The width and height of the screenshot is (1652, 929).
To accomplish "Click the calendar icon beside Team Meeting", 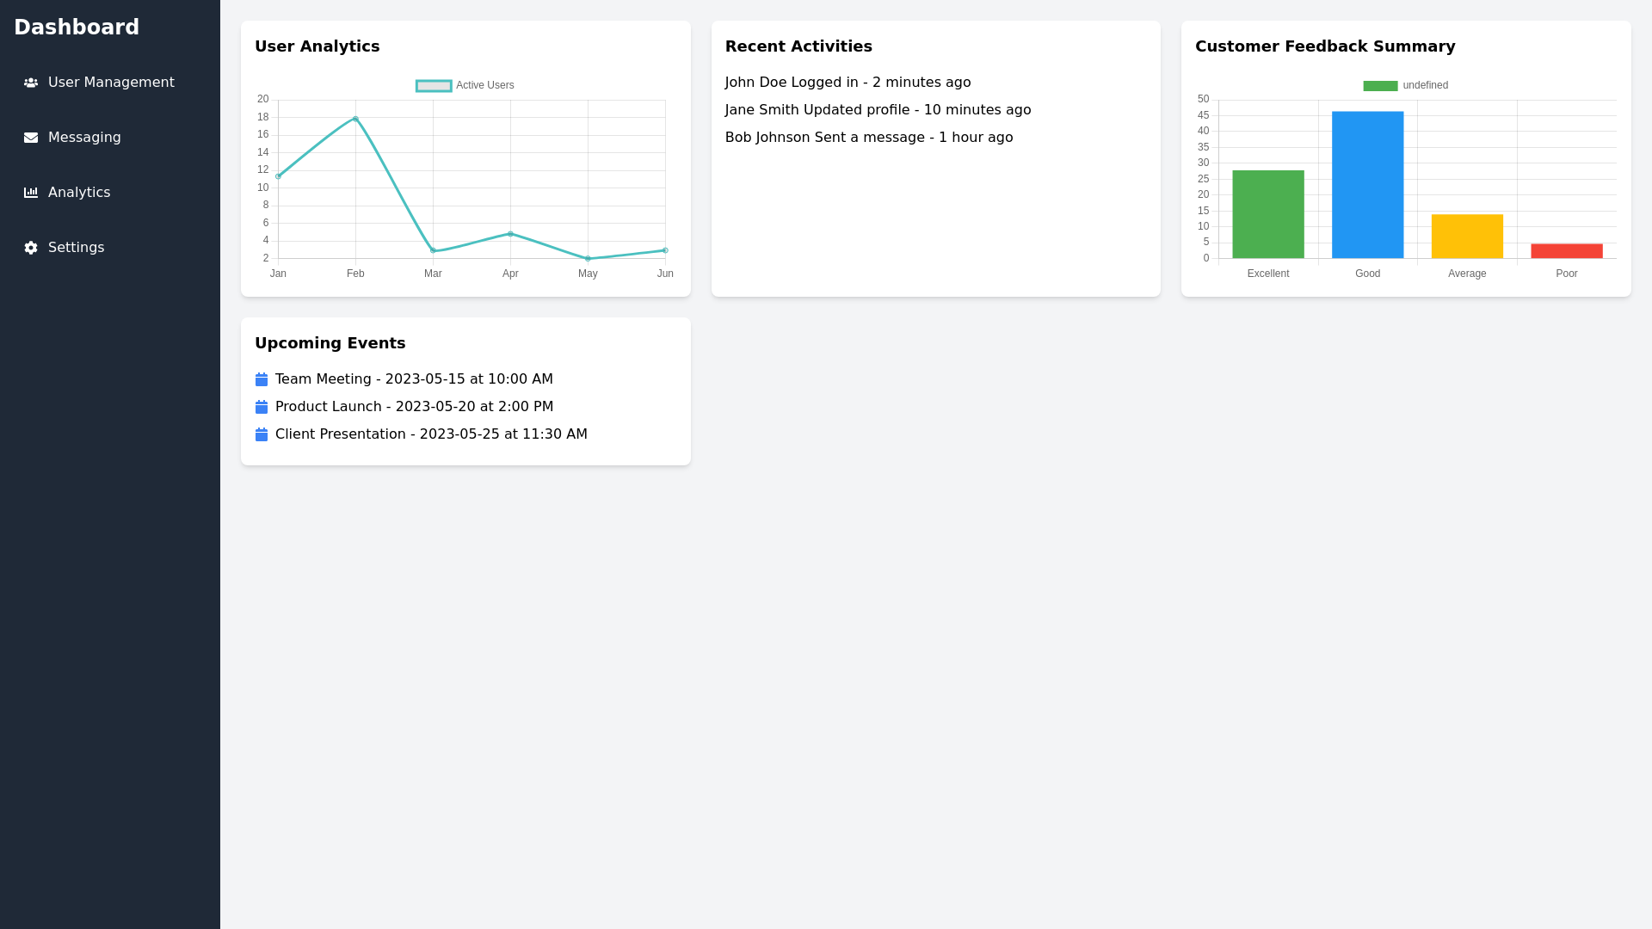I will (262, 379).
